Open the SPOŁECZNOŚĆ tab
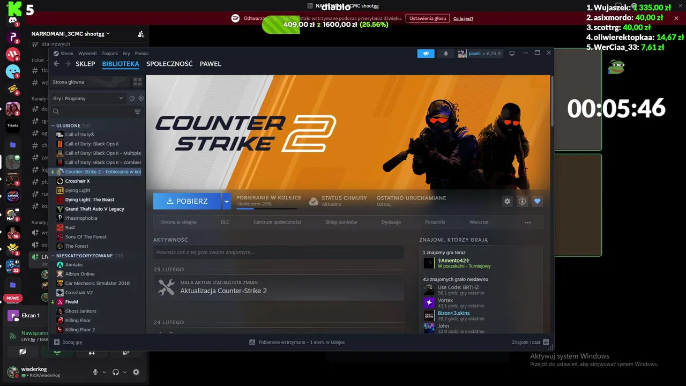The height and width of the screenshot is (386, 686). [169, 64]
